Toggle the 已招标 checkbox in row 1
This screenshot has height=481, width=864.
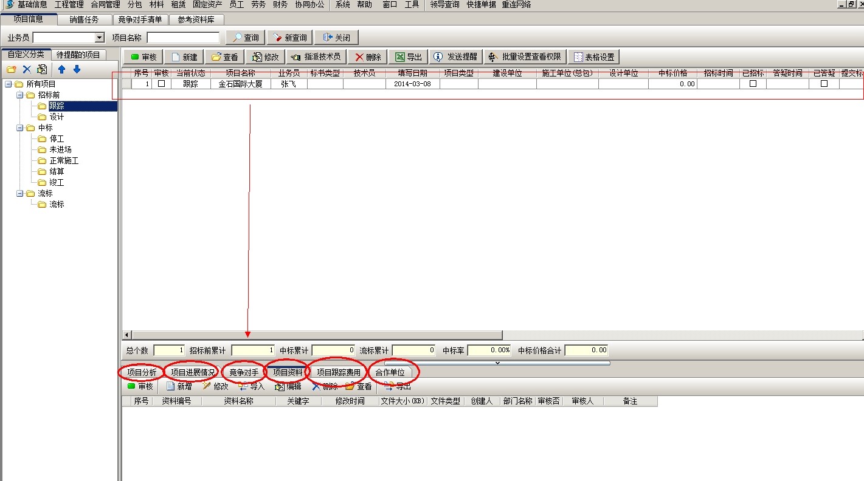pyautogui.click(x=753, y=84)
